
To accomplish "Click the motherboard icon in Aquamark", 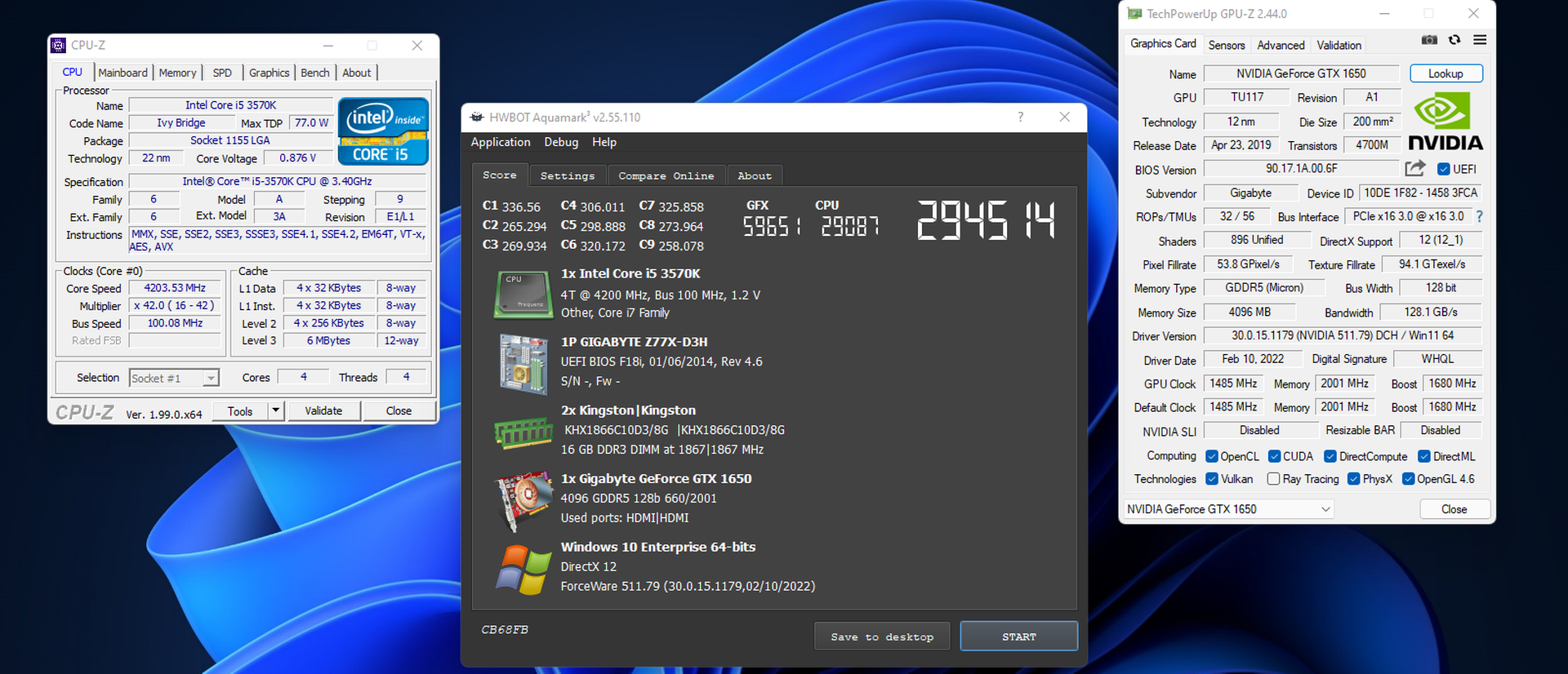I will (x=523, y=364).
